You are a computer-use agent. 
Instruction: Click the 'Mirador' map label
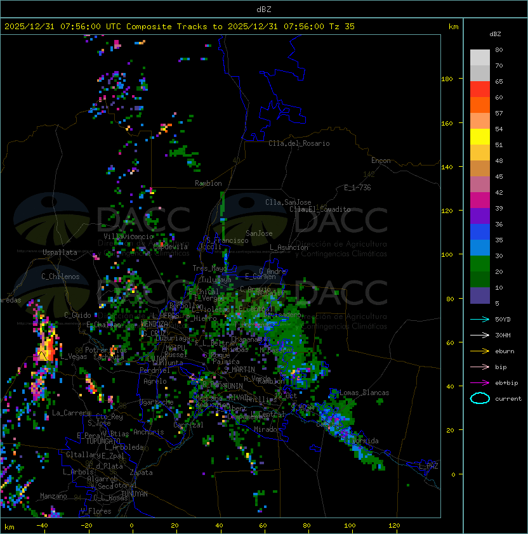click(x=267, y=429)
